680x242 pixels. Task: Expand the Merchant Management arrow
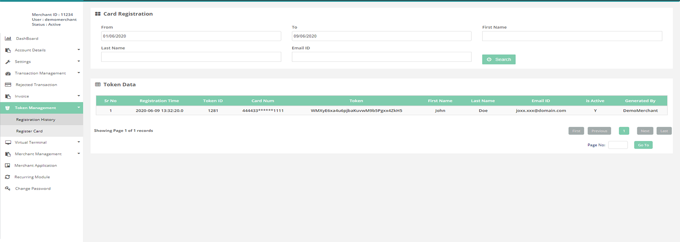[79, 154]
